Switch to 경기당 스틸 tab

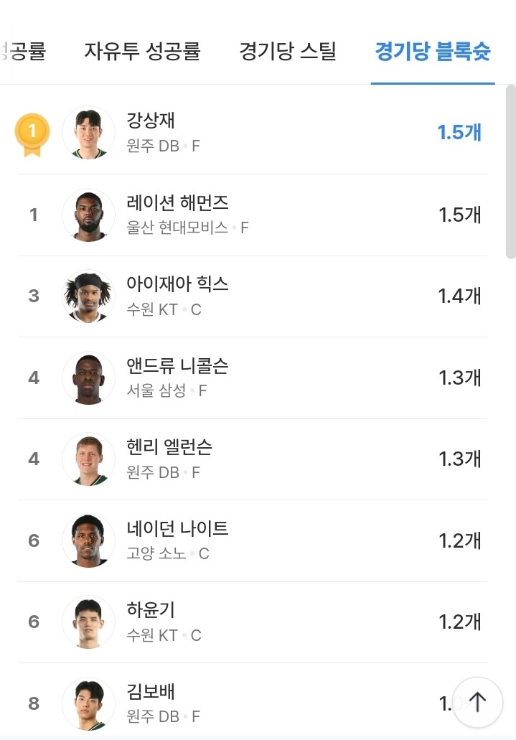tap(288, 51)
